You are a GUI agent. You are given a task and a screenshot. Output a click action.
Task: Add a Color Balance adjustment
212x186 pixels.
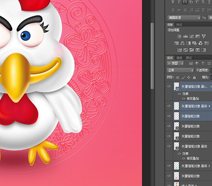point(182,43)
